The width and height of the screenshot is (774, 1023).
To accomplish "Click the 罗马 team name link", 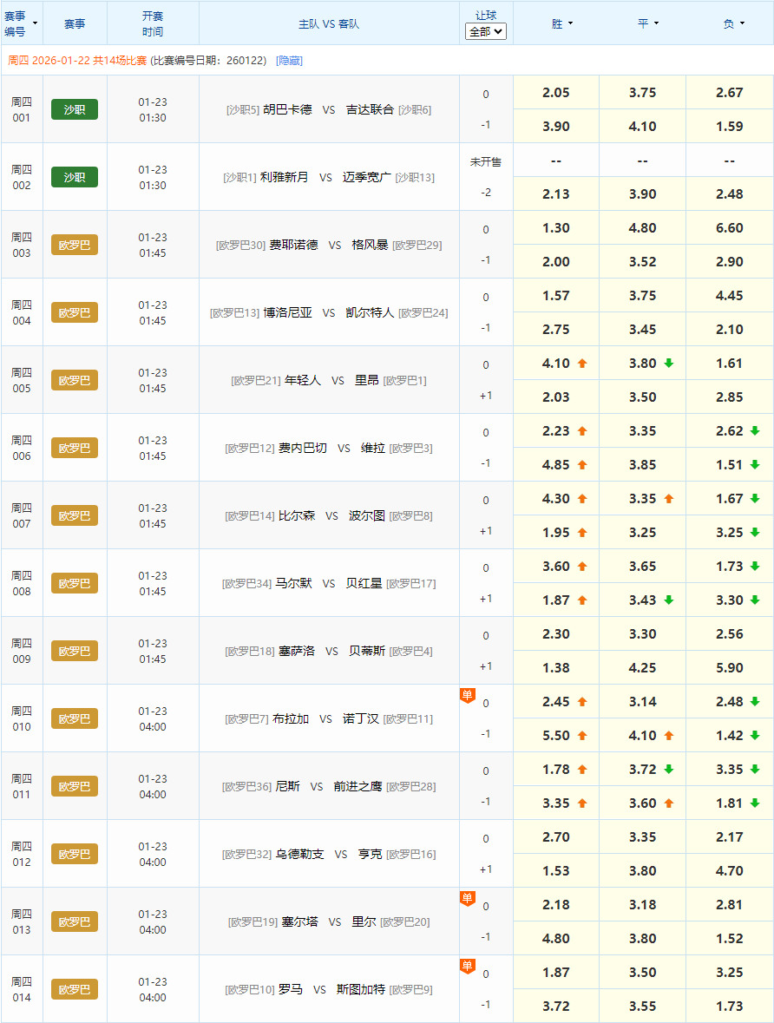I will tap(291, 988).
